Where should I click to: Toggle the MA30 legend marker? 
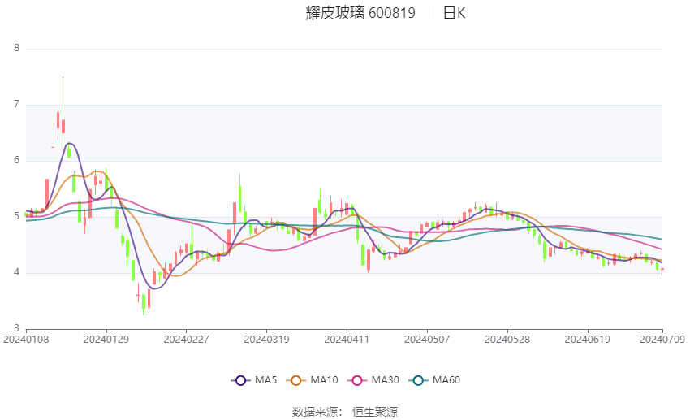click(x=357, y=380)
